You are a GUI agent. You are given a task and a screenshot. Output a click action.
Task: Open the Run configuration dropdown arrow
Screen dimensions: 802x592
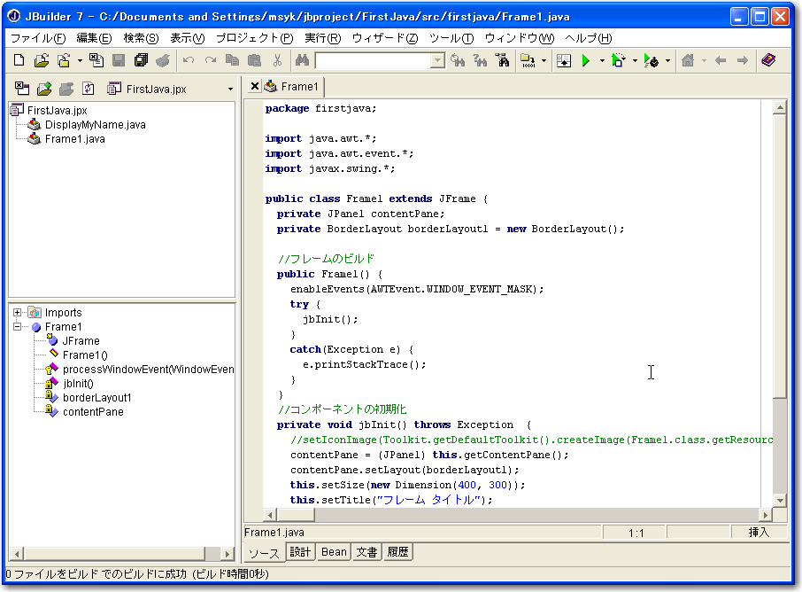pos(602,61)
